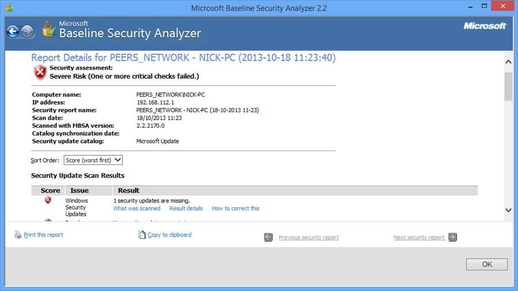Go back with the blue arrow button
Screen dimensions: 518x291
[13, 32]
